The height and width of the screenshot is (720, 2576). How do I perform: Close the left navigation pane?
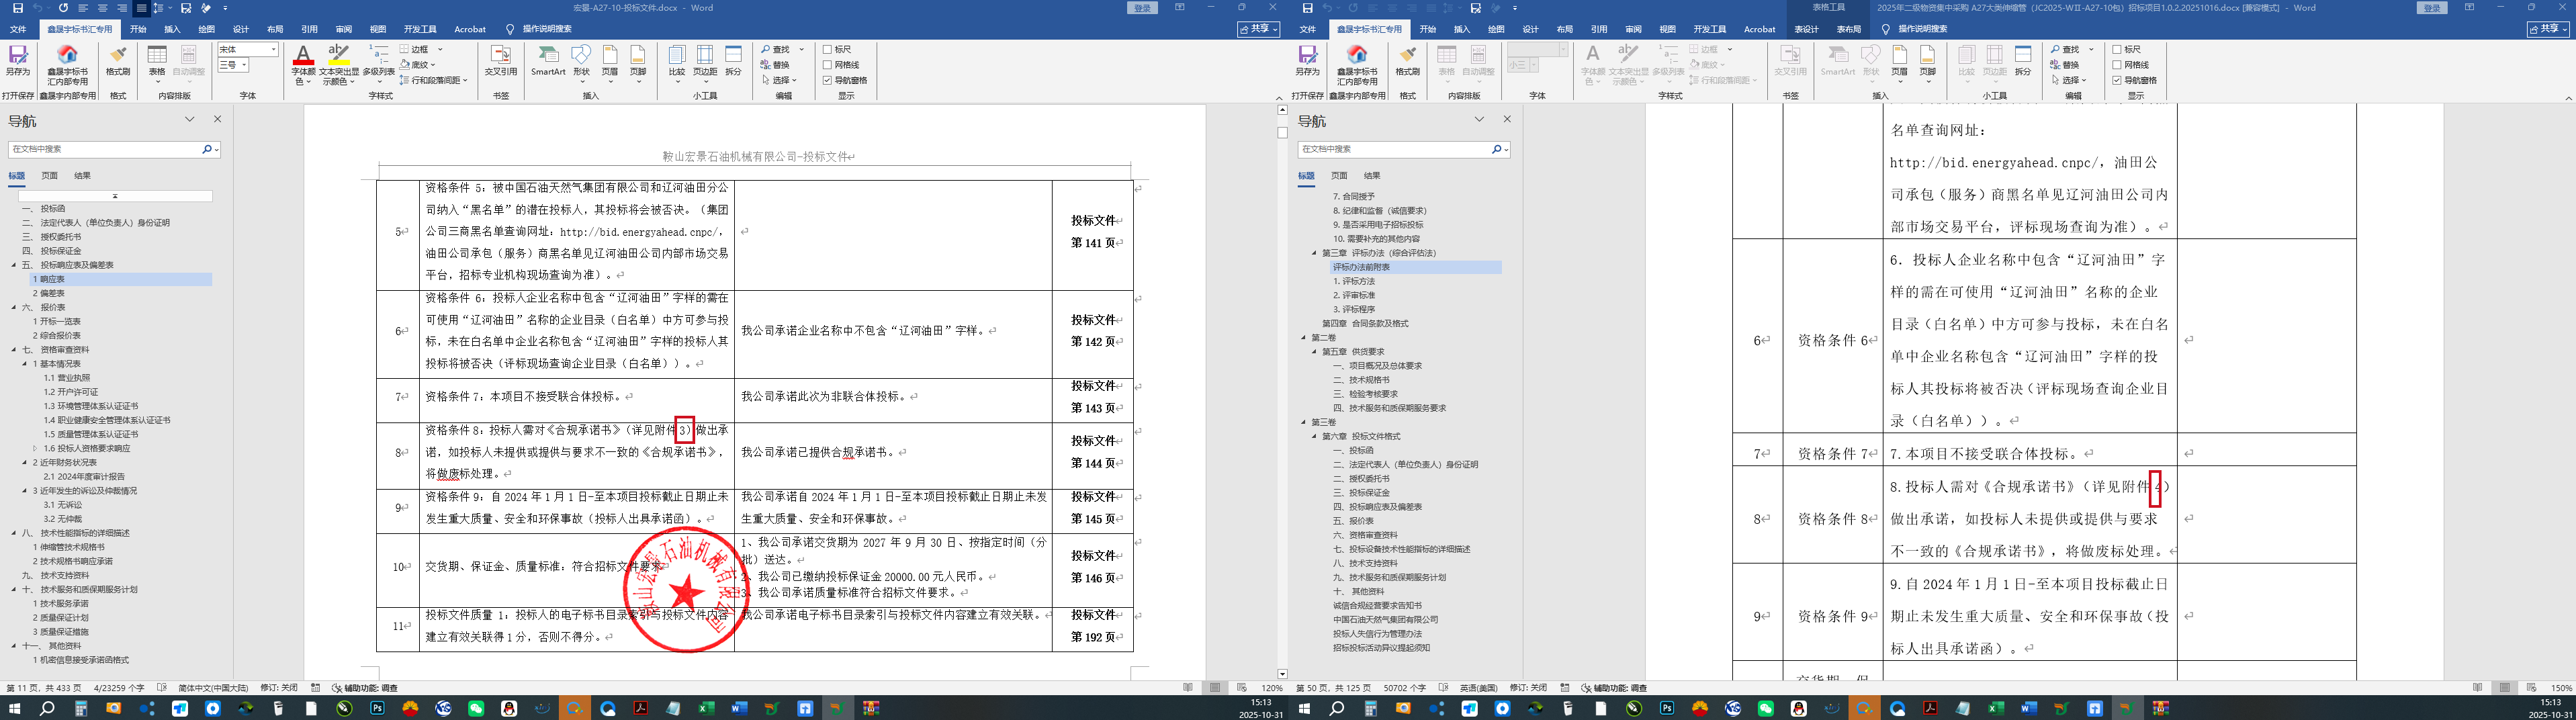pos(217,119)
